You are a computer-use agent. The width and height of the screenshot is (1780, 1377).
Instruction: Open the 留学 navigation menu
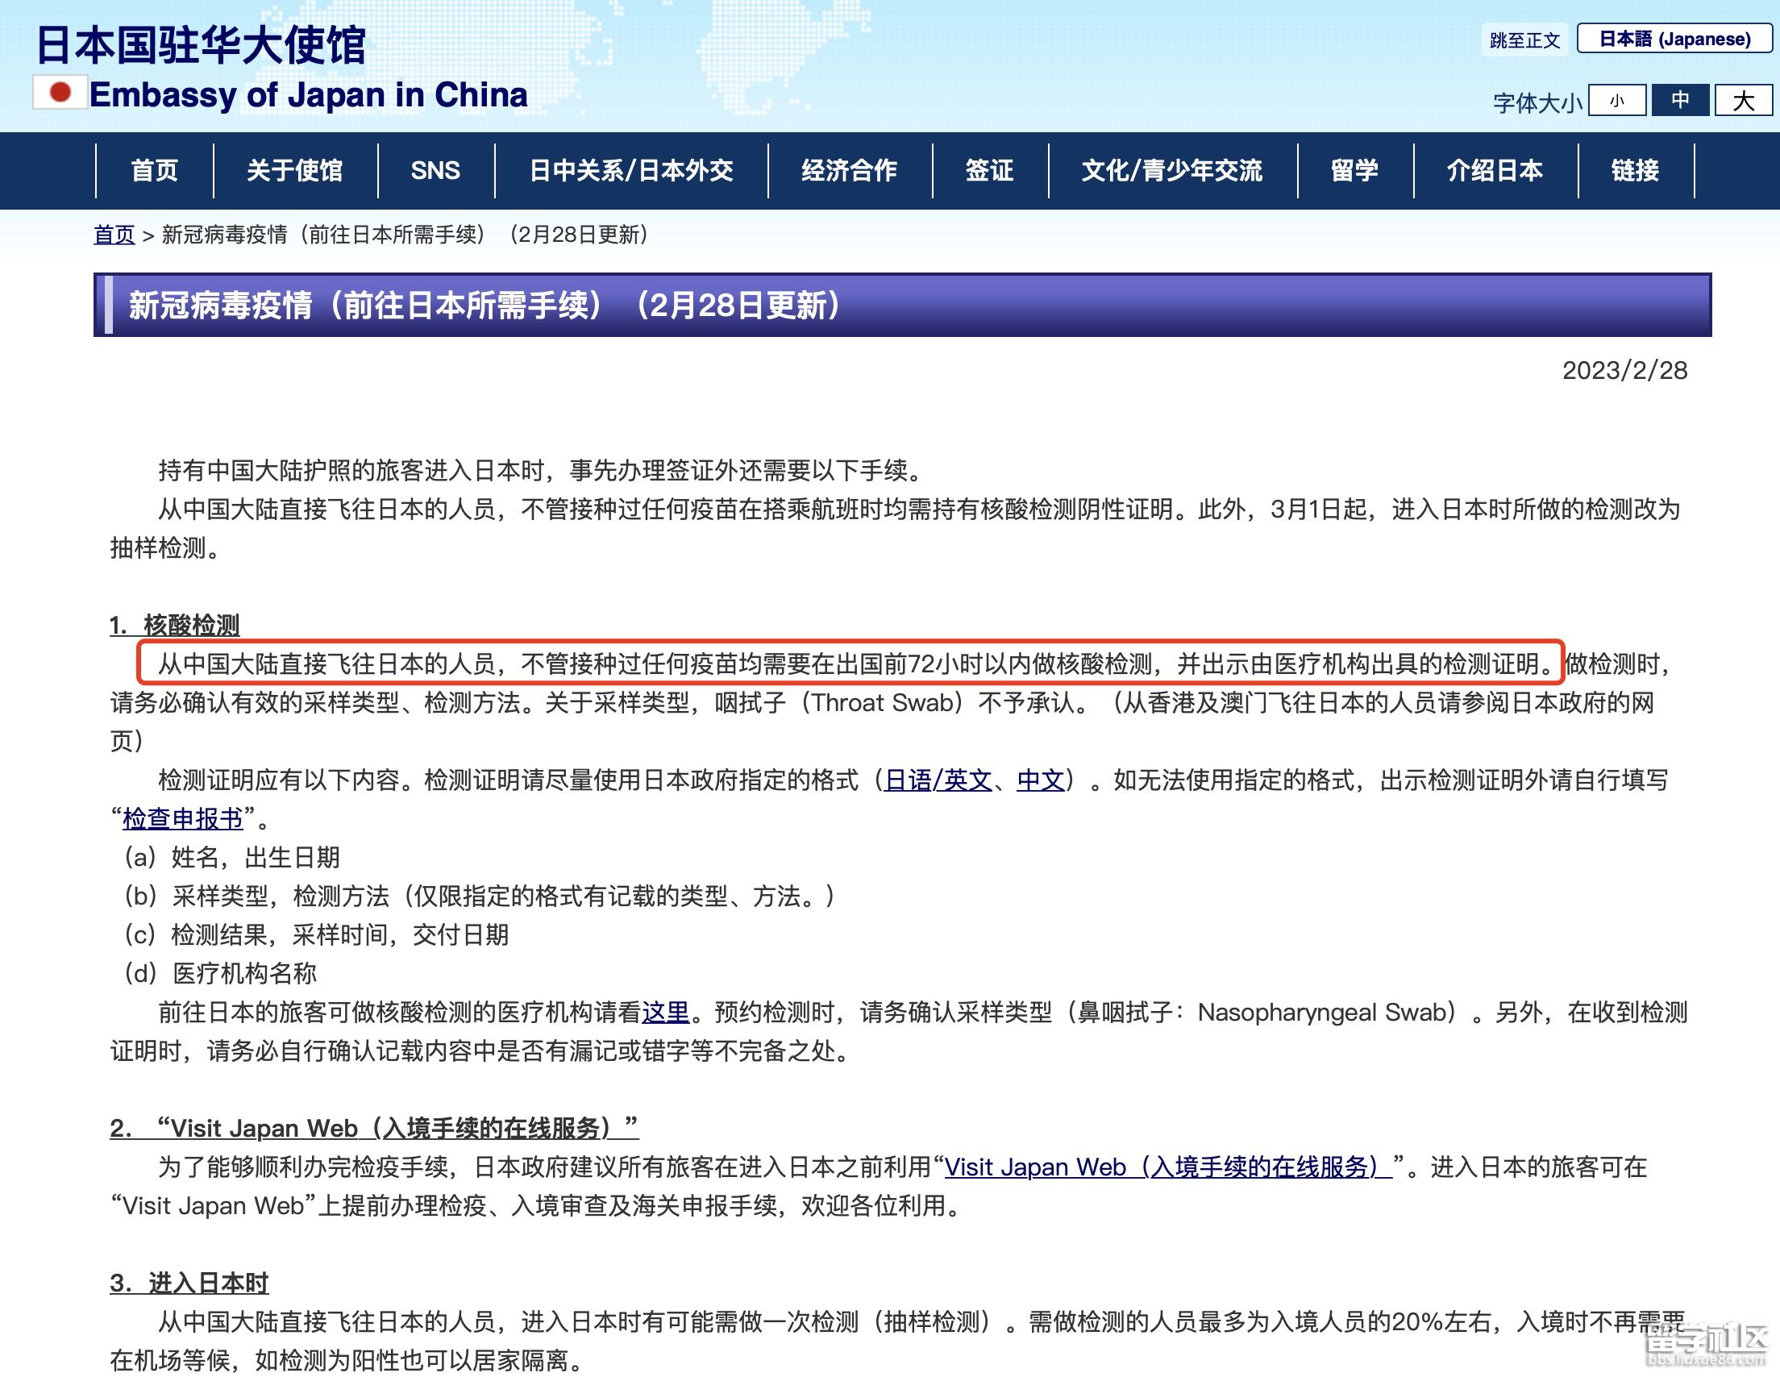tap(1356, 170)
